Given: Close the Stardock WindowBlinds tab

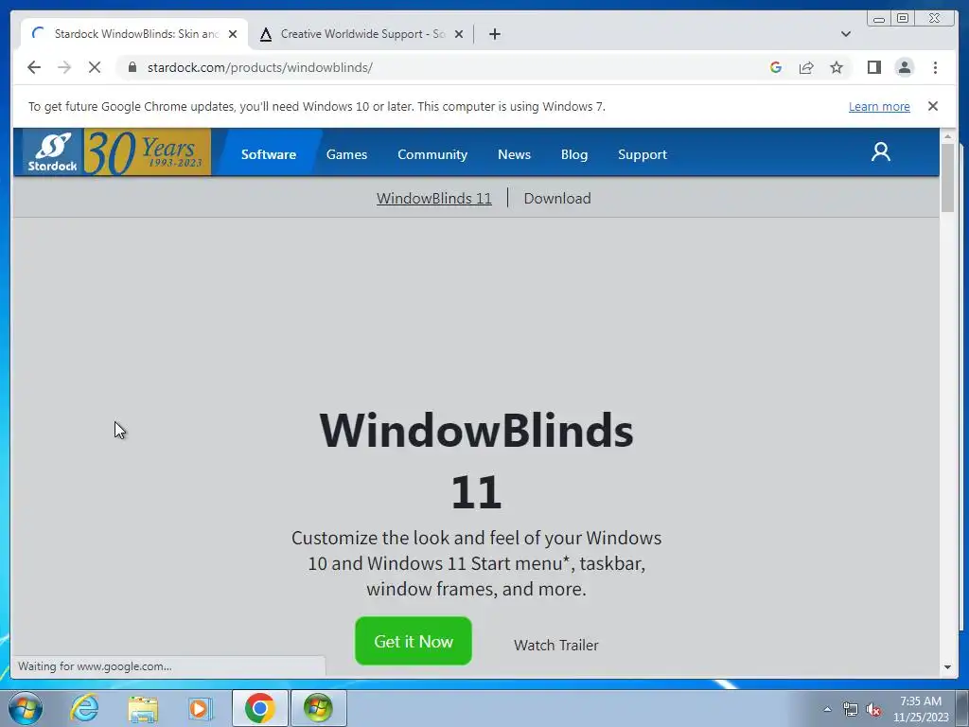Looking at the screenshot, I should tap(233, 34).
